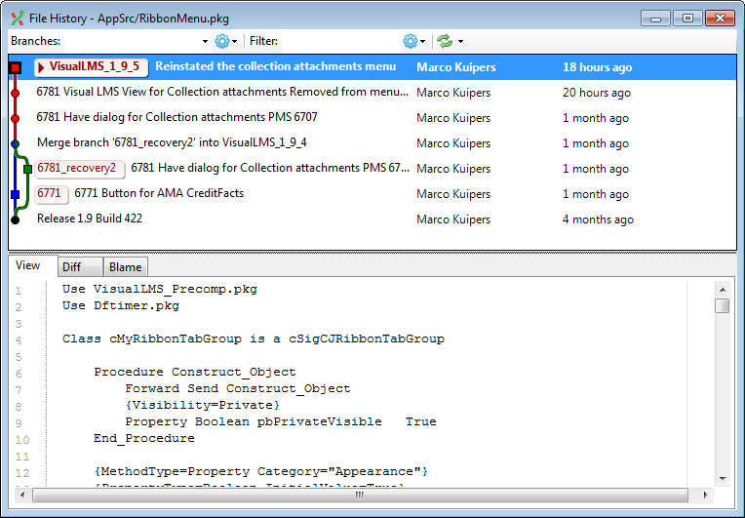The width and height of the screenshot is (745, 518).
Task: Click the Branches settings gear icon
Action: 221,41
